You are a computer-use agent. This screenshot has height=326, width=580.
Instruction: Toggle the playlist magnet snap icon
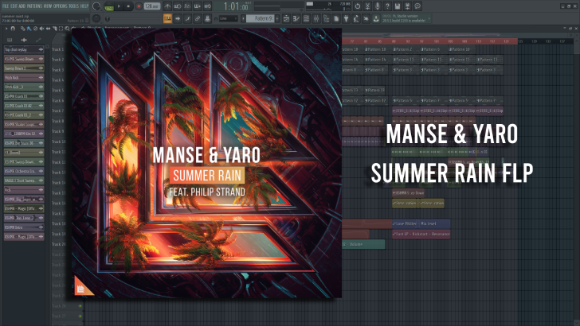point(13,29)
